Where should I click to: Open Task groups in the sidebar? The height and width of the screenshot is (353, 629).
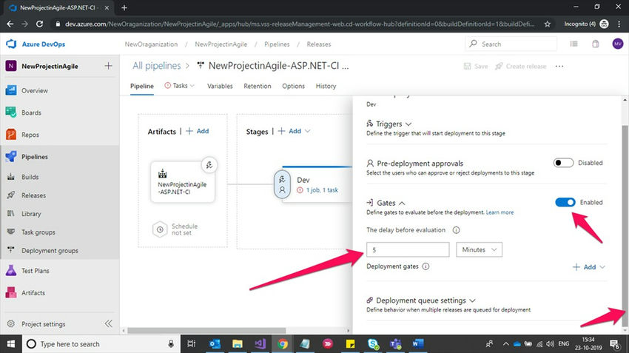pos(38,232)
